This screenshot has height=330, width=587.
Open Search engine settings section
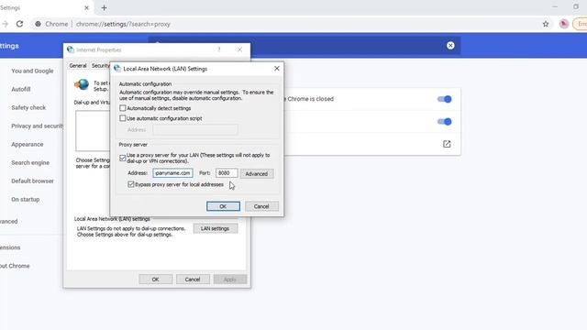coord(30,162)
